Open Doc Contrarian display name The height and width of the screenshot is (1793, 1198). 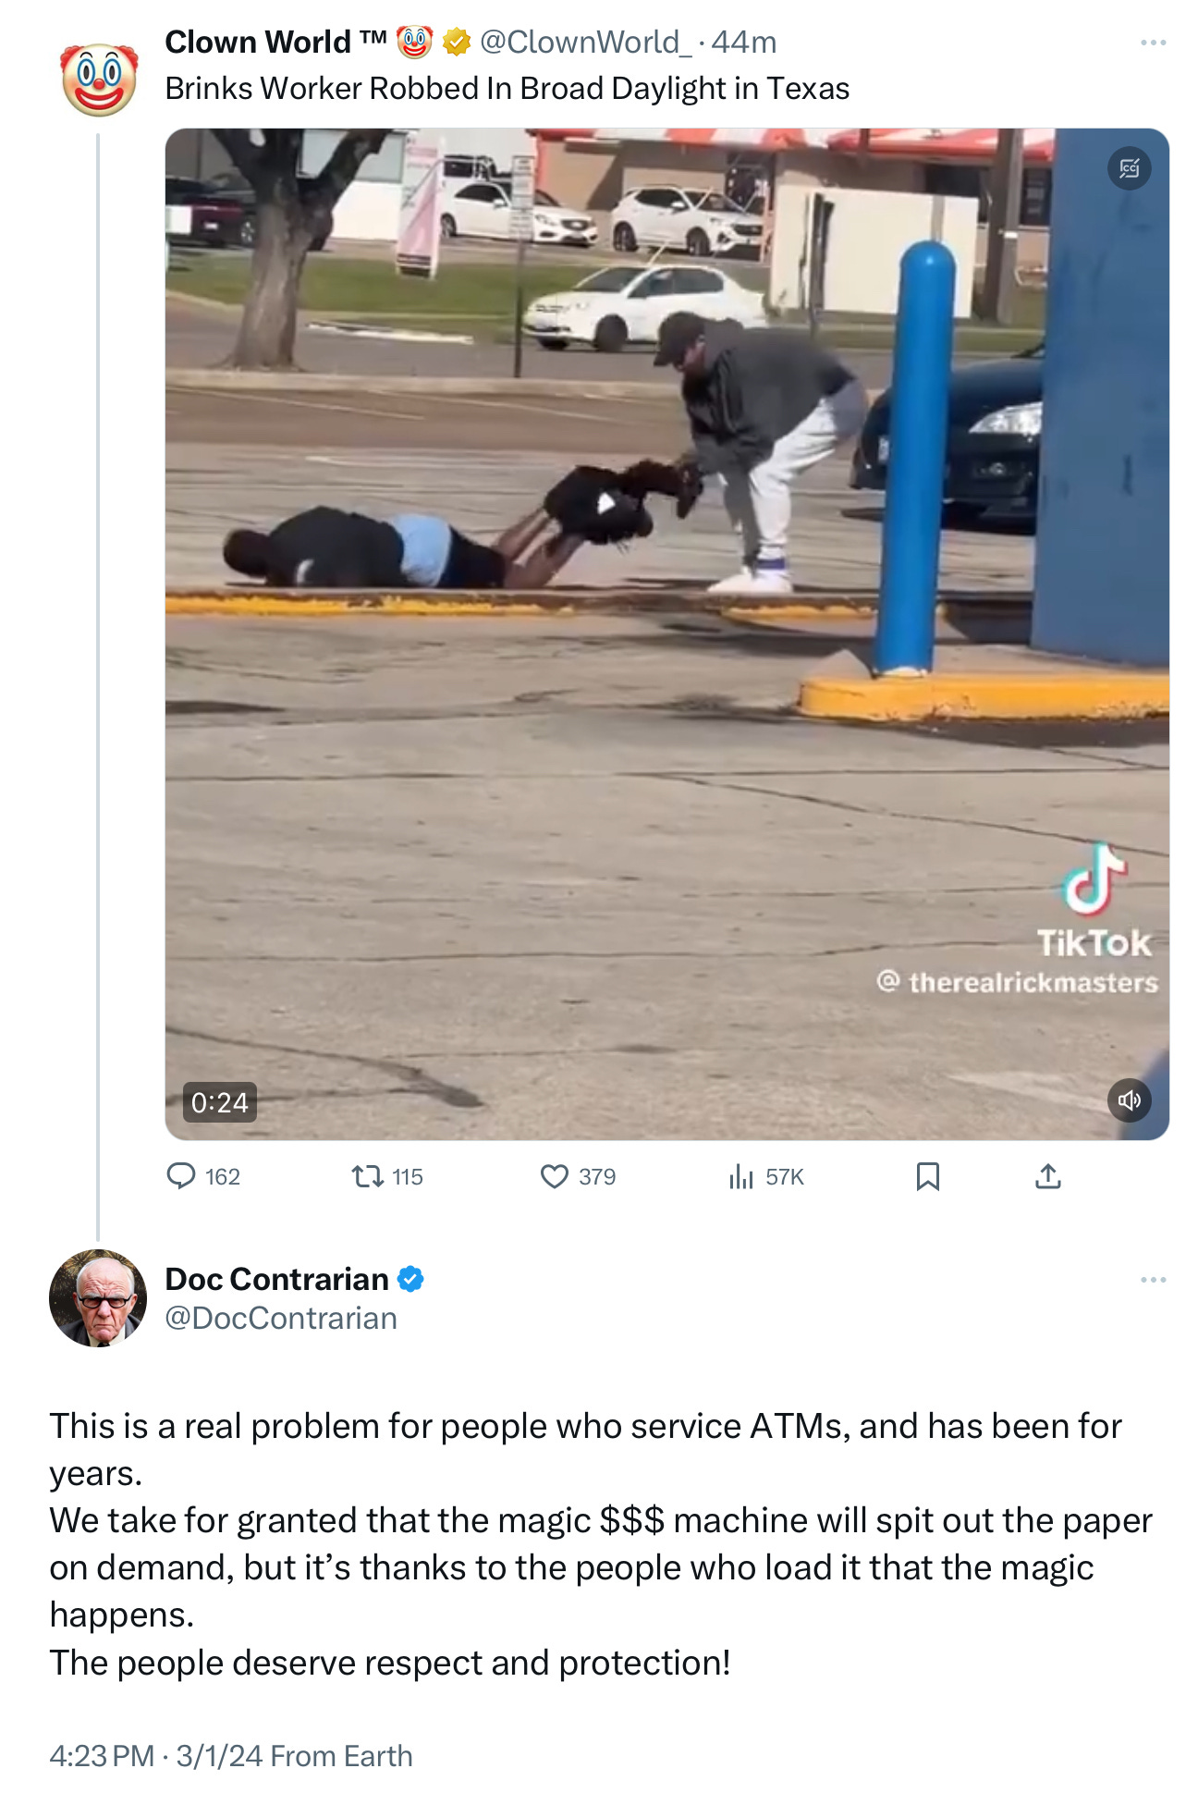coord(276,1279)
